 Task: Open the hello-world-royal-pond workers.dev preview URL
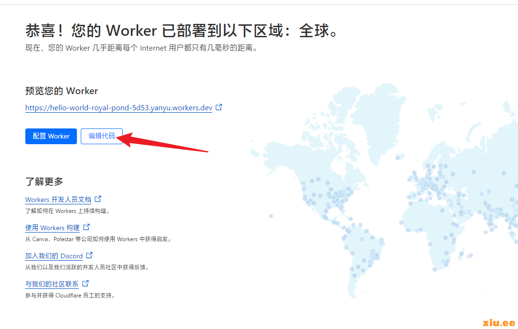click(x=119, y=108)
